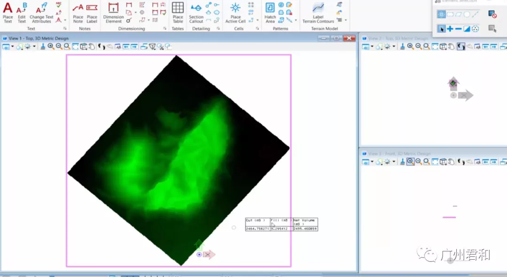This screenshot has height=277, width=507.
Task: Open View Attributes in View 1
Action: 6,47
